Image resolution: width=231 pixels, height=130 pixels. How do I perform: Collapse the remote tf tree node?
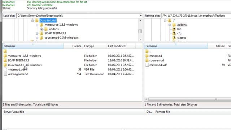click(165, 21)
